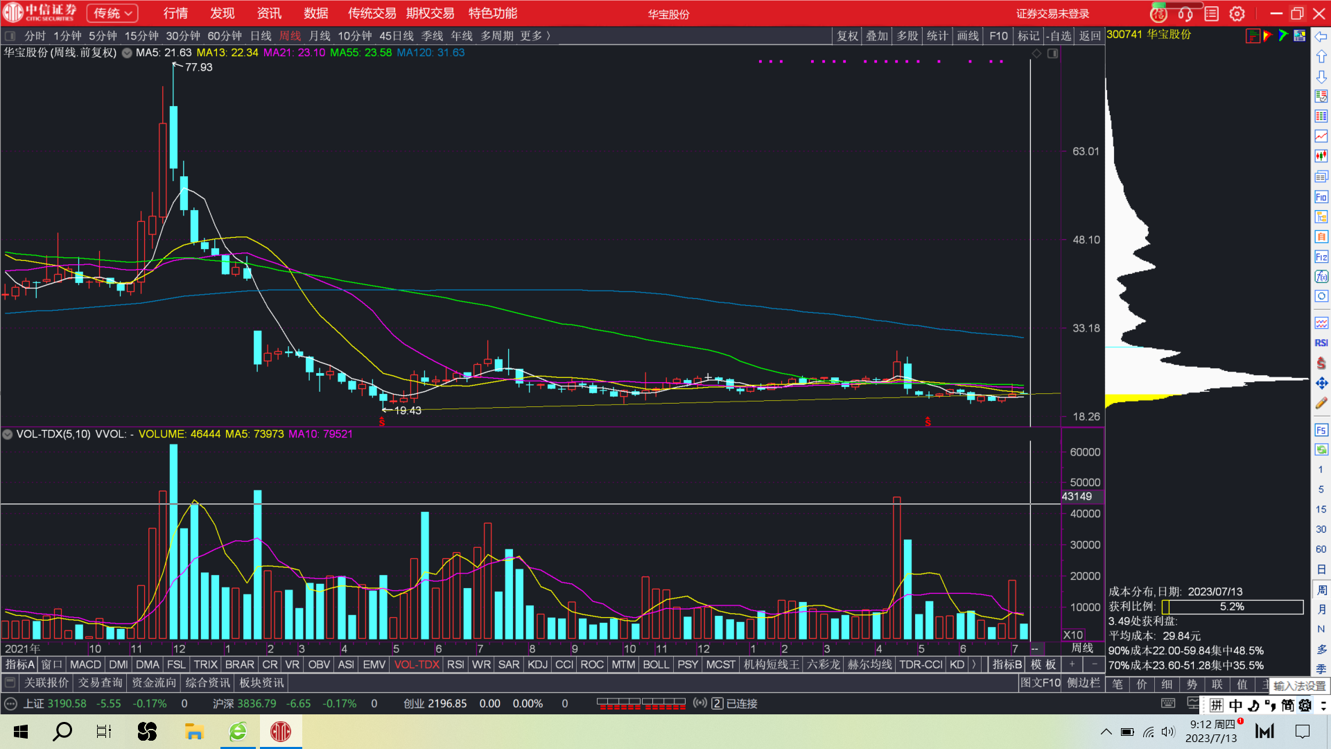
Task: Click the candlestick chart sidebar icon
Action: [1321, 156]
